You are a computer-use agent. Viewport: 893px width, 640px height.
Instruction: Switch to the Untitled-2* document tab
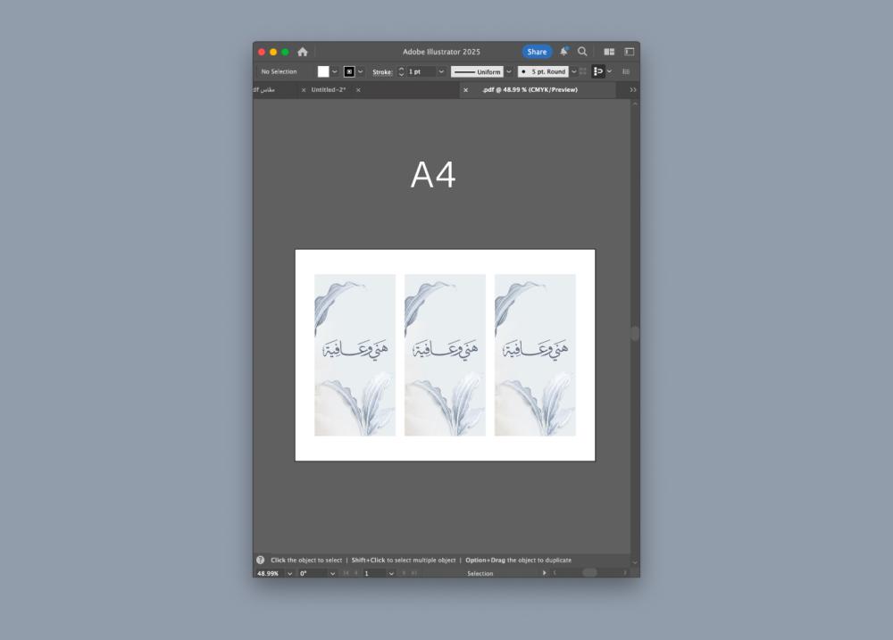pos(329,90)
